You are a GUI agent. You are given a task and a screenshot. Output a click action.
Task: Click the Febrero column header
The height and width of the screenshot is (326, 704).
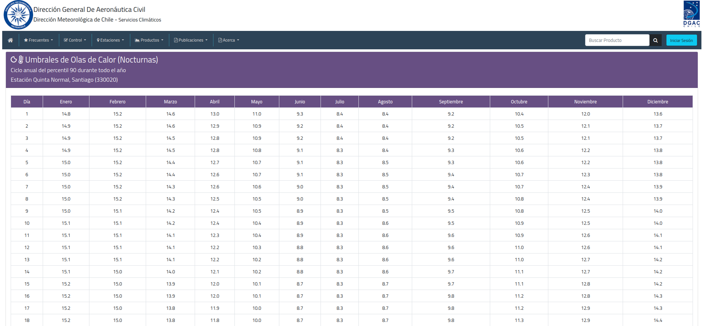coord(117,102)
